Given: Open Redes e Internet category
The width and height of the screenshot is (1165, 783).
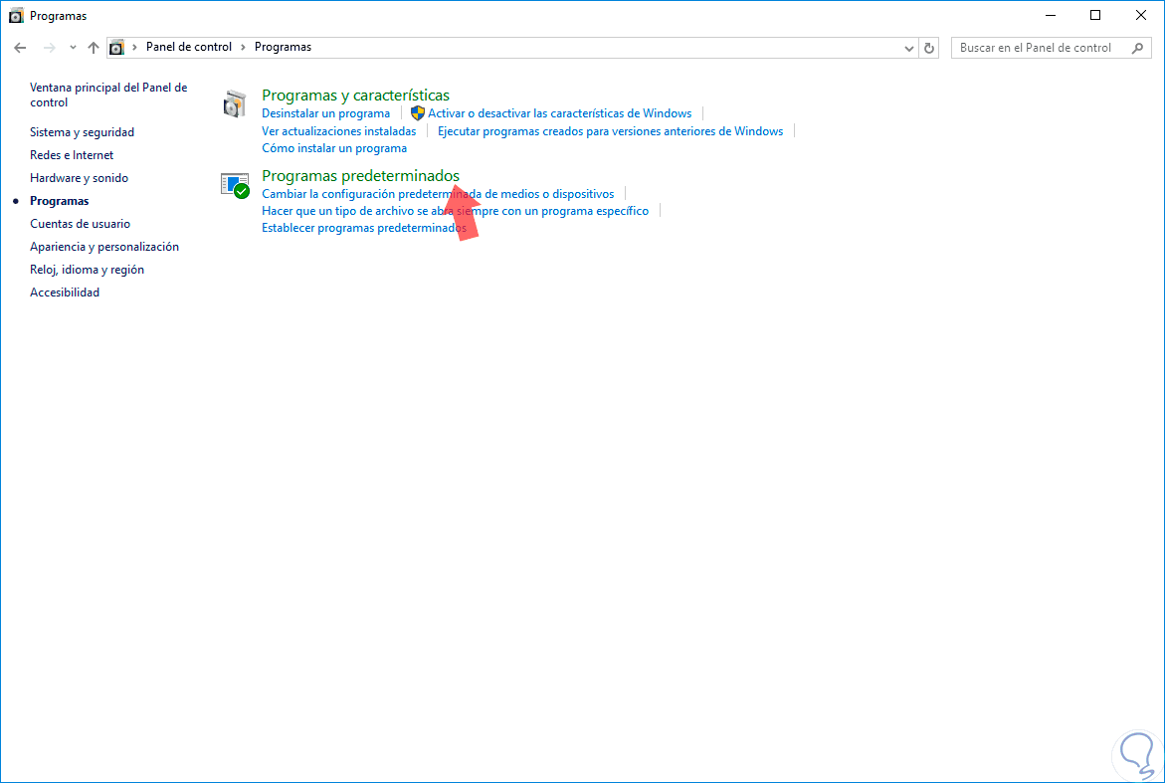Looking at the screenshot, I should (x=72, y=155).
